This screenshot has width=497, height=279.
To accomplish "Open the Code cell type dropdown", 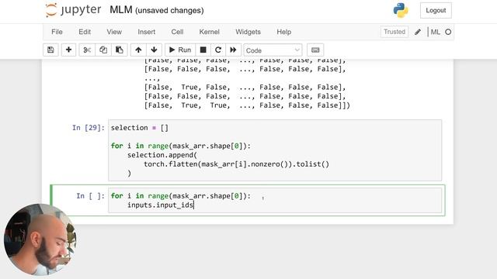I will tap(273, 50).
